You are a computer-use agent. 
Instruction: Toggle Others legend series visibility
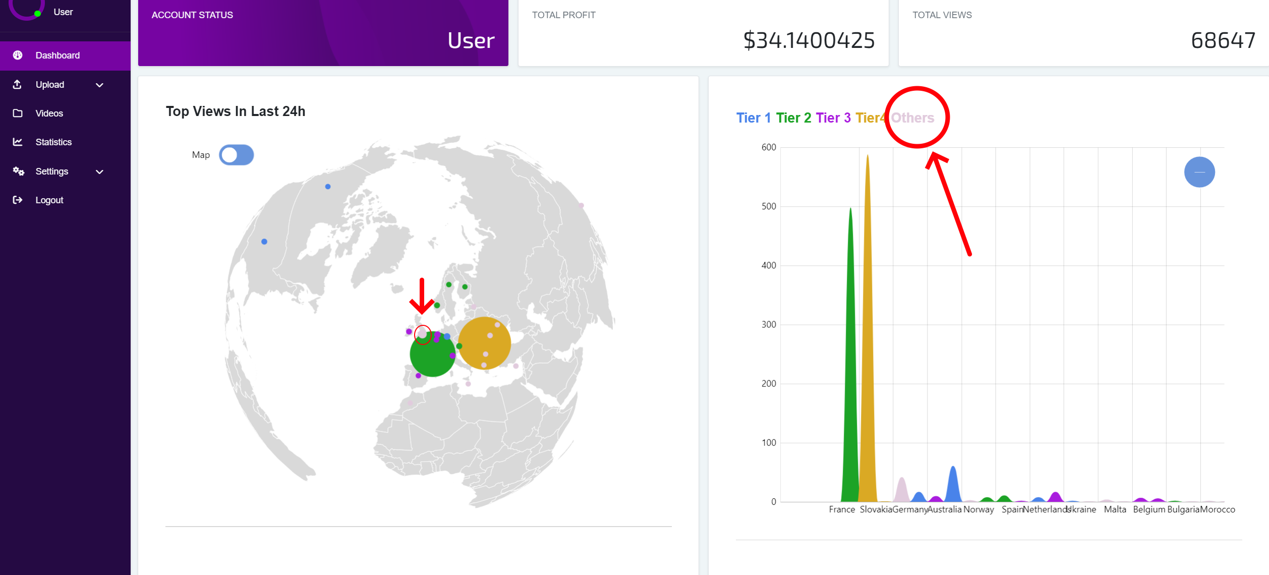point(912,118)
